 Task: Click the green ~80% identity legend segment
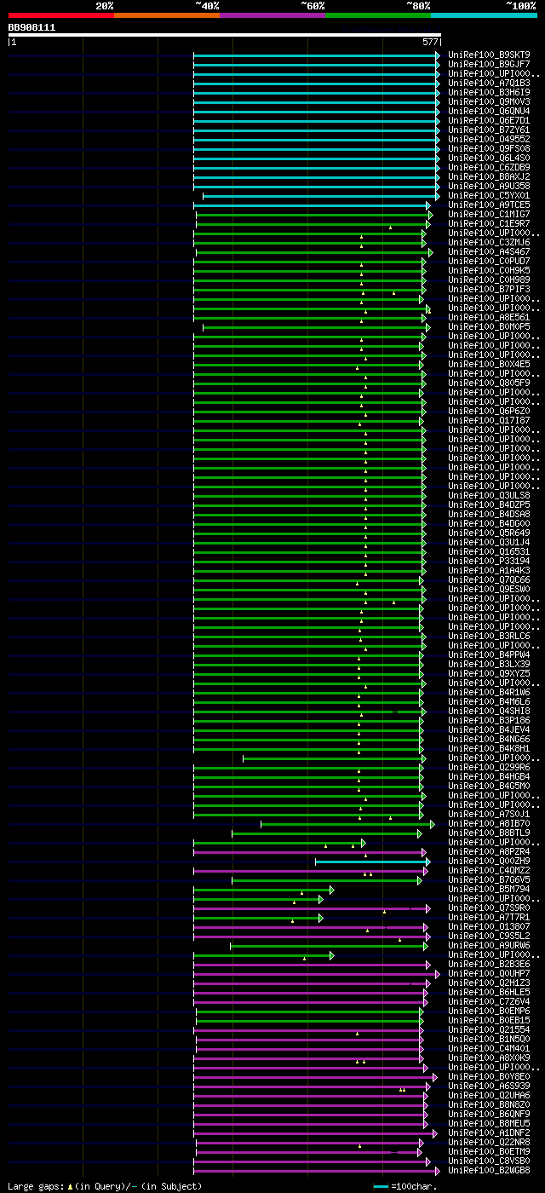378,14
